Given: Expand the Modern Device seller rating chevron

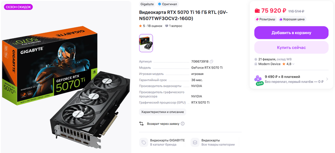Looking at the screenshot, I should click(293, 64).
